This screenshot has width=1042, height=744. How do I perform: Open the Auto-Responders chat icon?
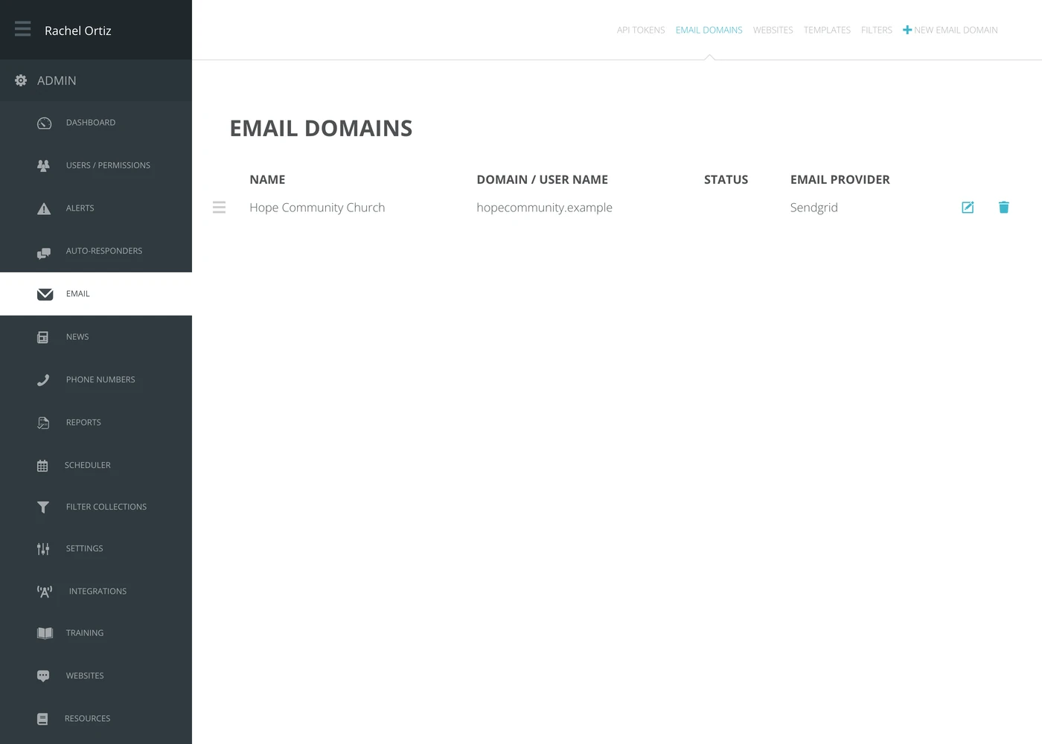pos(44,253)
